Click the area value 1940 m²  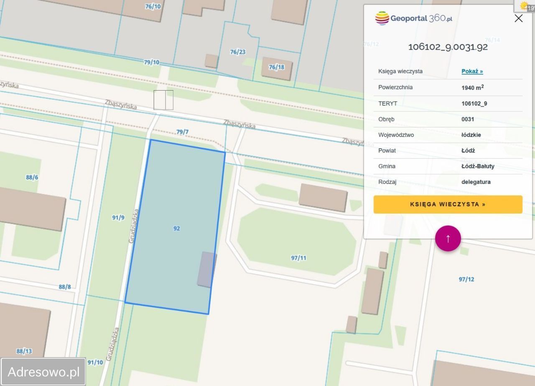[473, 87]
